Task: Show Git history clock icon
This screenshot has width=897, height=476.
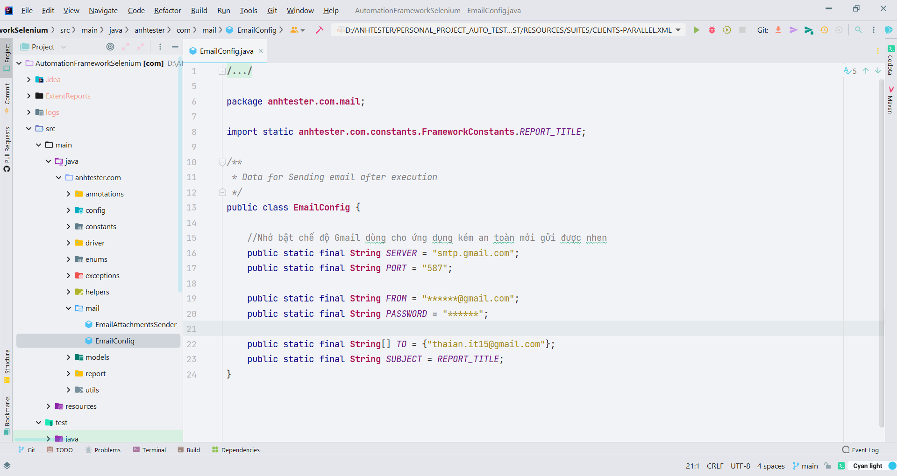Action: [x=824, y=30]
